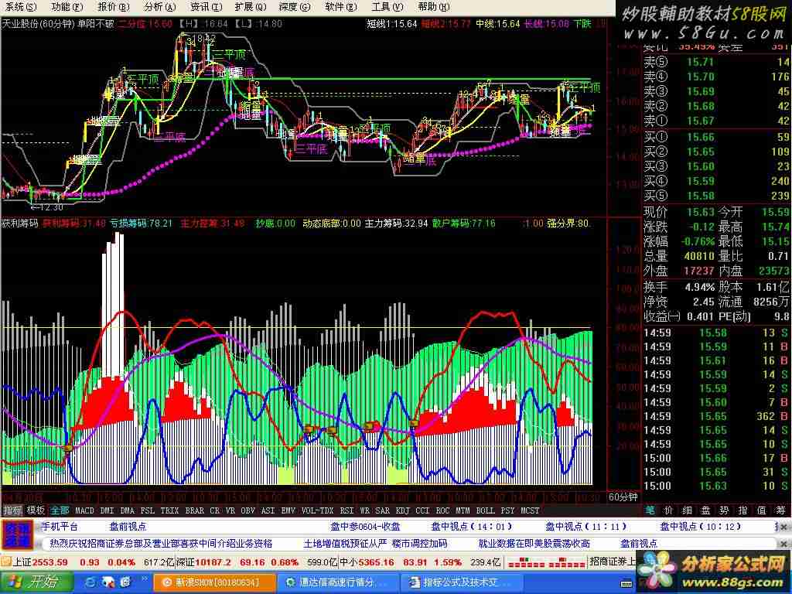Switch to the VR indicator

pos(230,510)
